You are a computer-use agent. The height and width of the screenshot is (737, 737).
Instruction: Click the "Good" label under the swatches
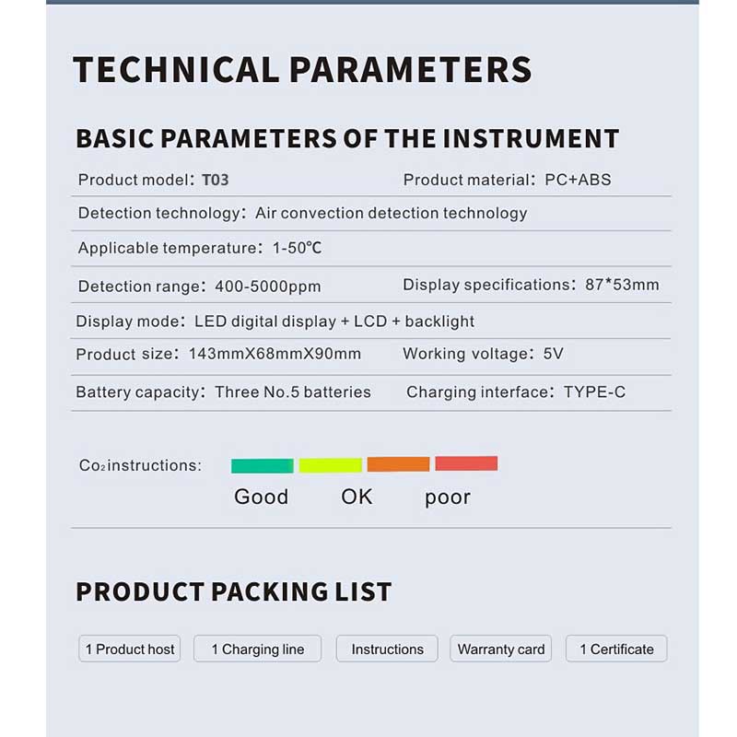261,497
